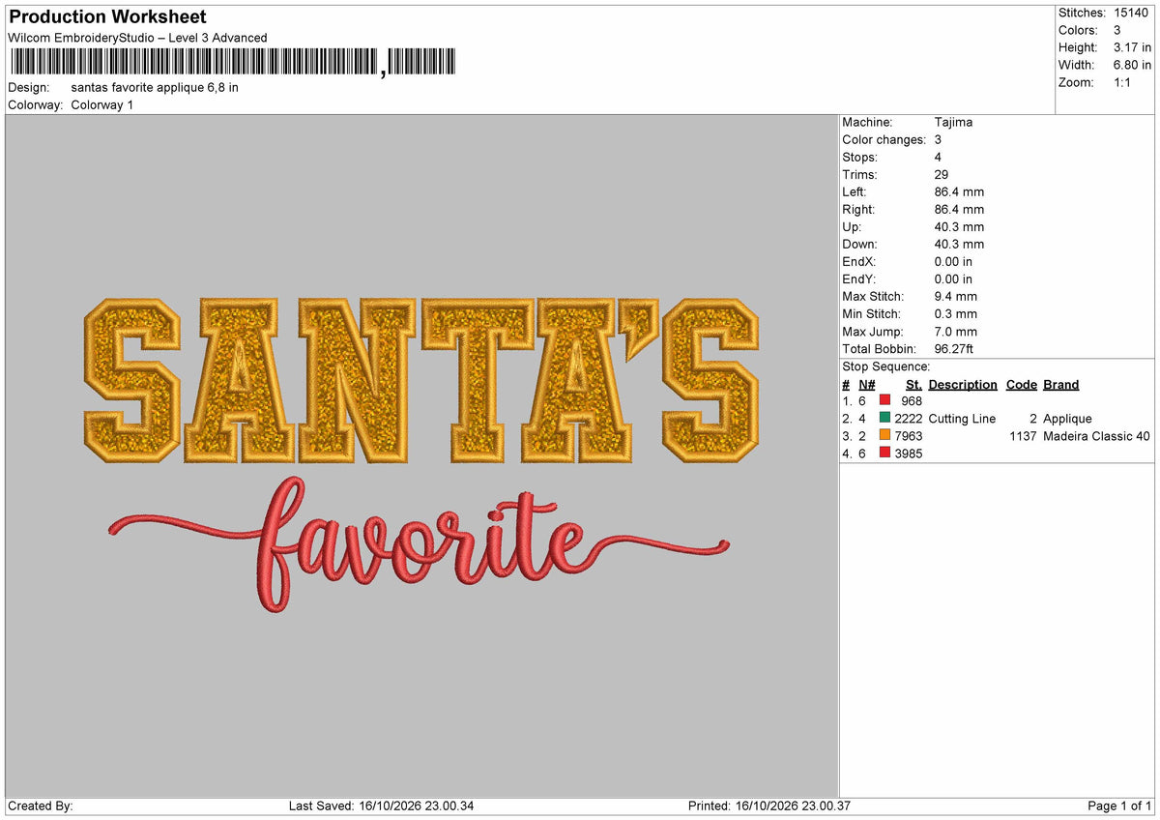Viewport: 1160px width, 820px height.
Task: Click the 'N#' column header
Action: pyautogui.click(x=866, y=384)
